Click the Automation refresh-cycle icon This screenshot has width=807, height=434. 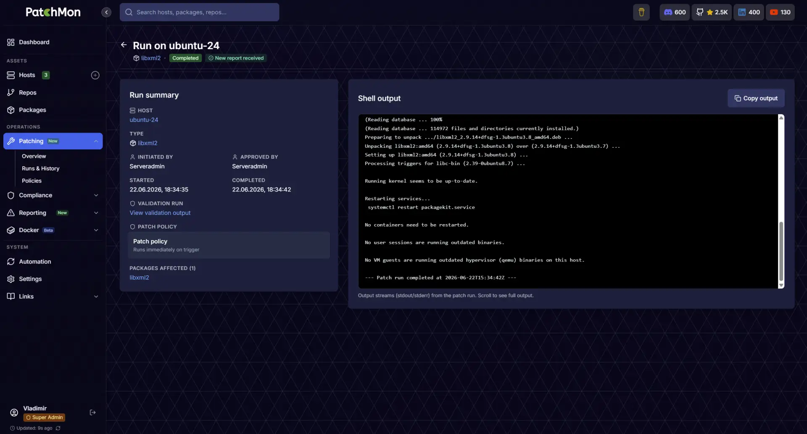(x=11, y=261)
